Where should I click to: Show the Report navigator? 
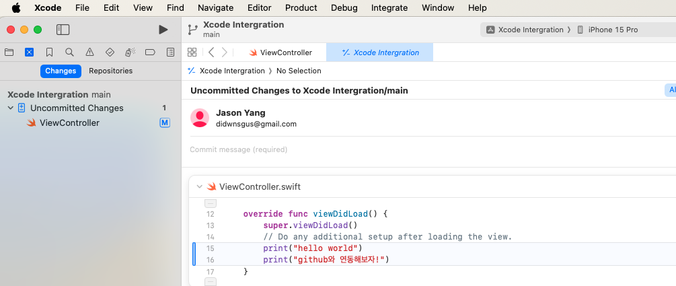[x=171, y=52]
